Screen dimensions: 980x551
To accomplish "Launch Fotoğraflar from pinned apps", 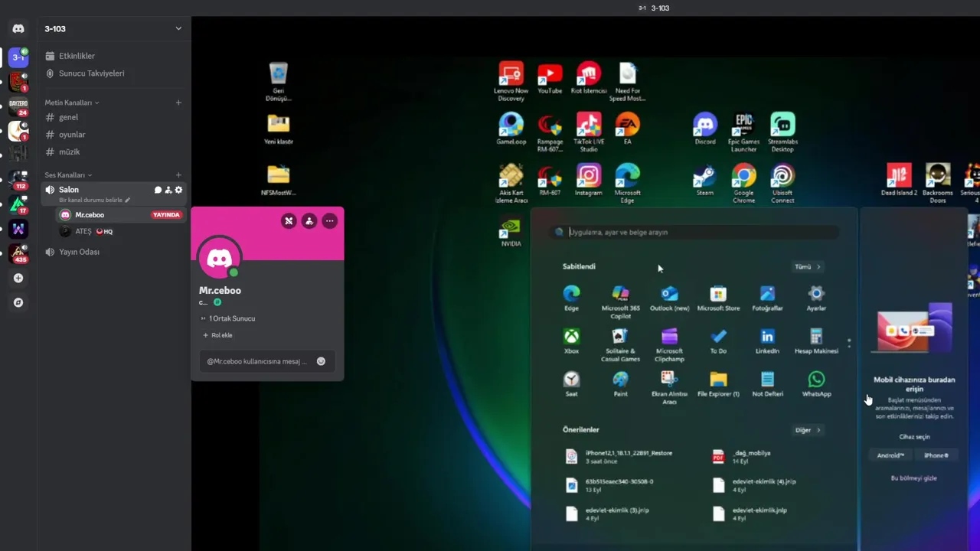I will [x=767, y=297].
